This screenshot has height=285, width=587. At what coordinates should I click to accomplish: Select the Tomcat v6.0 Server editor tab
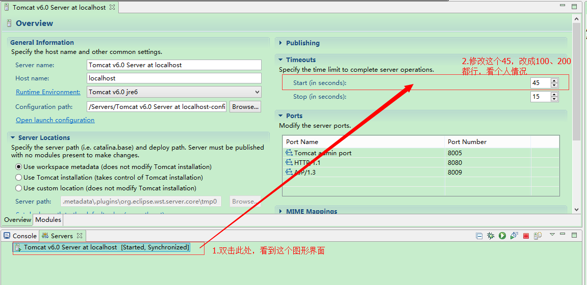tap(59, 7)
